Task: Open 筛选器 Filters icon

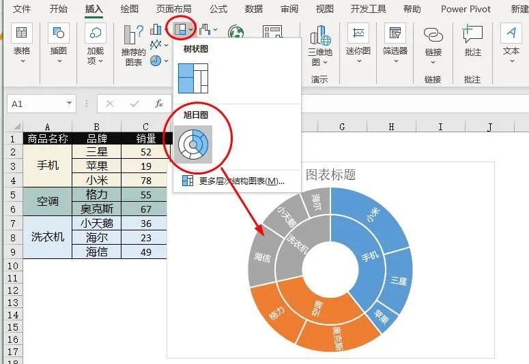Action: [x=395, y=33]
